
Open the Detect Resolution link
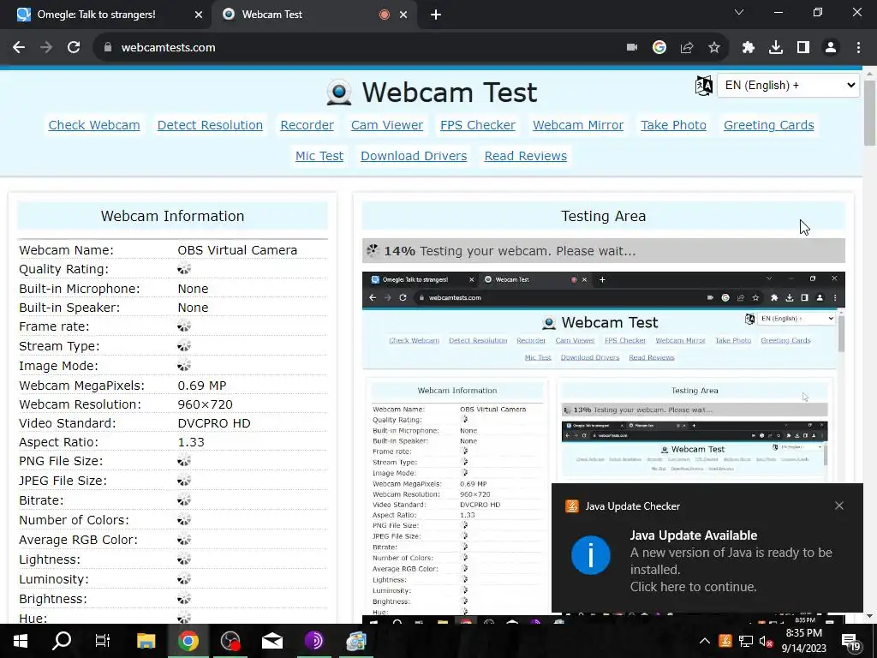click(x=210, y=125)
